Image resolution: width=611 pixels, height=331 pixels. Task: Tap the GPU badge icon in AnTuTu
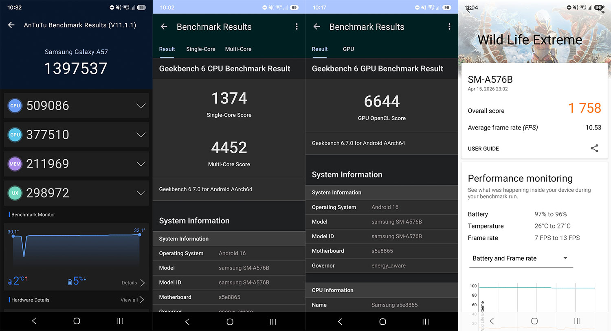[15, 135]
